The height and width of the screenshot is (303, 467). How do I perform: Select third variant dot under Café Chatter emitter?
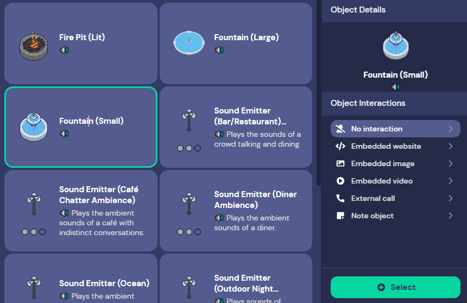click(42, 232)
